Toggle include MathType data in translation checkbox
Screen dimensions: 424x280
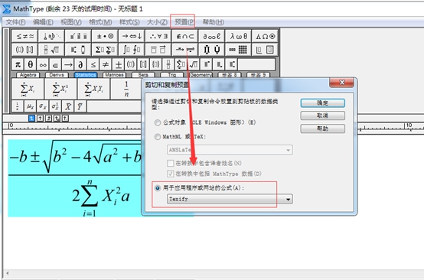[x=171, y=174]
